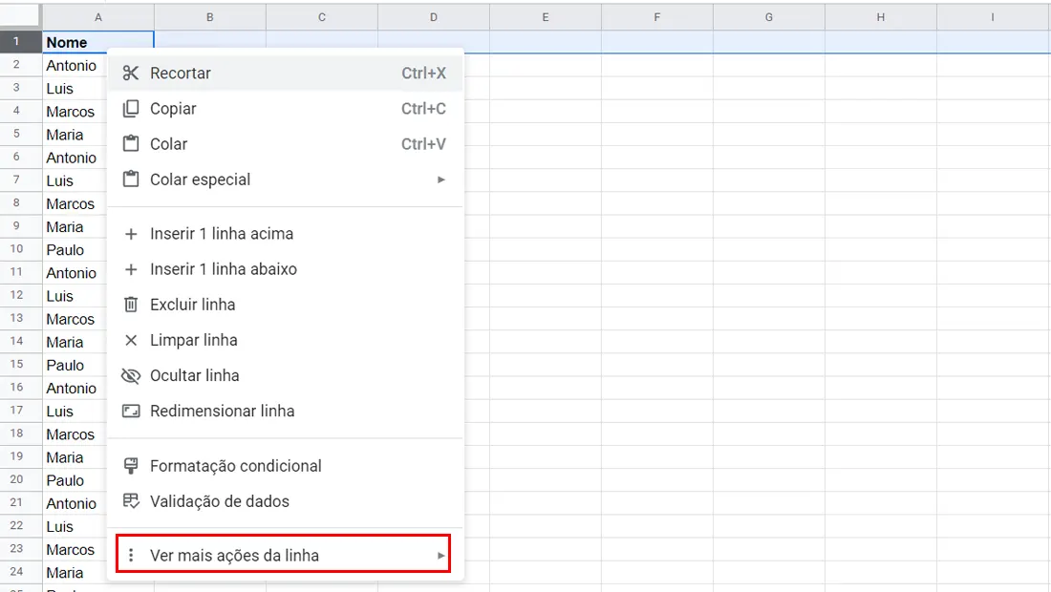Select row 15 header
1051x592 pixels.
21,365
